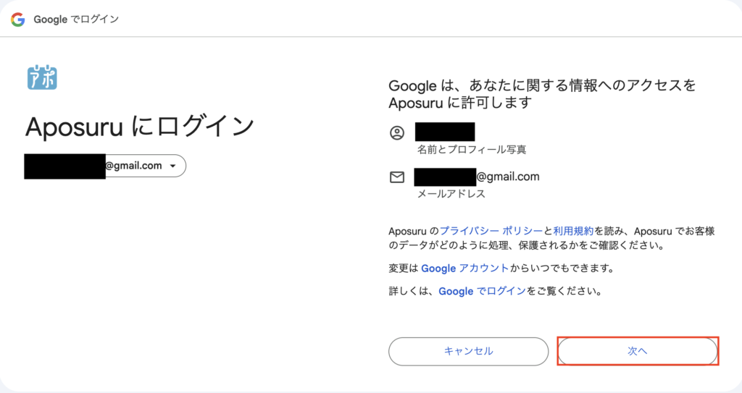Click the gmail.com address beside envelope icon

[x=478, y=177]
